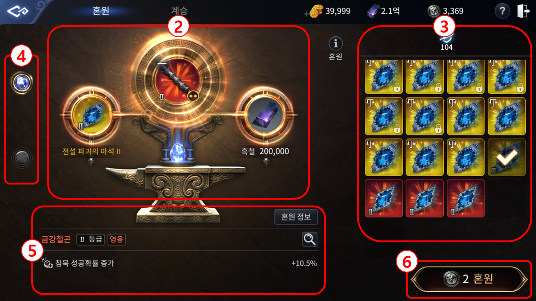The image size is (536, 301).
Task: Click the magnifier icon beside 금강철곤
Action: click(309, 239)
